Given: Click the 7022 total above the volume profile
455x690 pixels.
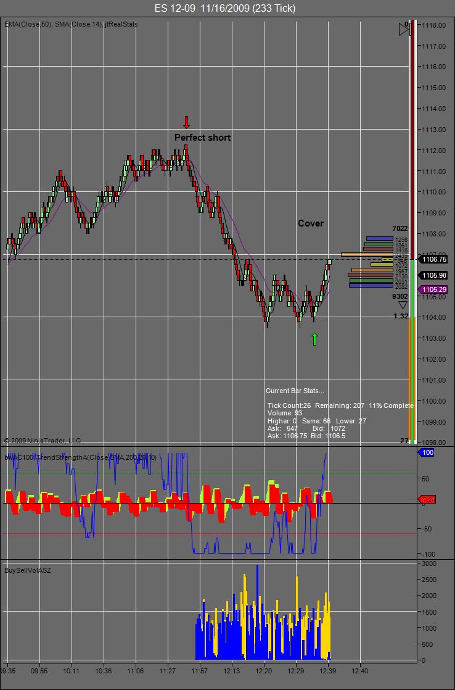Looking at the screenshot, I should (x=400, y=228).
